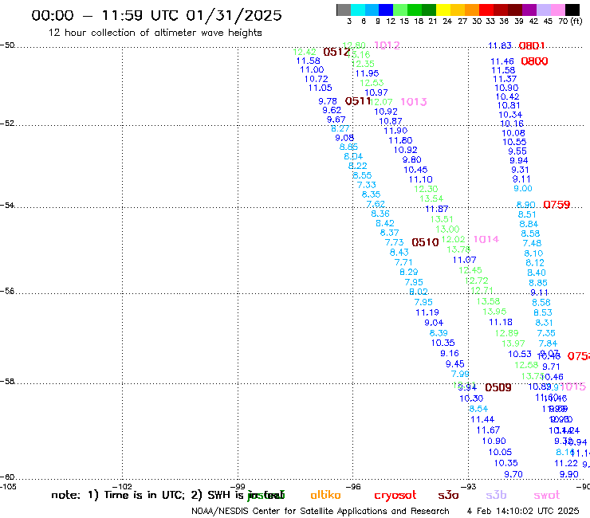
Task: Select the wave height value 9.70
Action: click(x=513, y=474)
